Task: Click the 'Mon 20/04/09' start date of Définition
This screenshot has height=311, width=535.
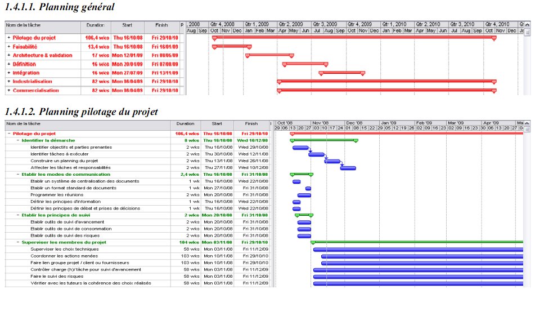Action: 127,64
